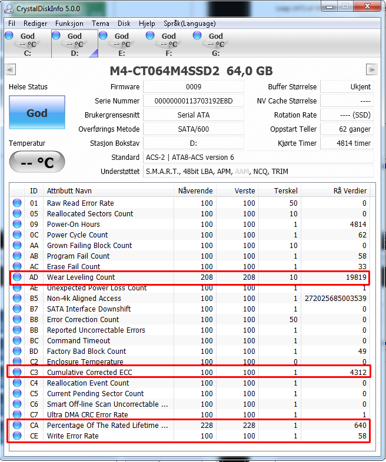Image resolution: width=386 pixels, height=462 pixels.
Task: Click status orb for Percentage Of The Rated Lifetime
Action: pyautogui.click(x=17, y=425)
